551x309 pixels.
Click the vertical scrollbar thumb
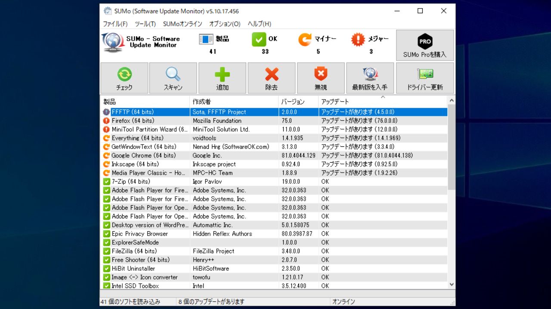pos(452,147)
